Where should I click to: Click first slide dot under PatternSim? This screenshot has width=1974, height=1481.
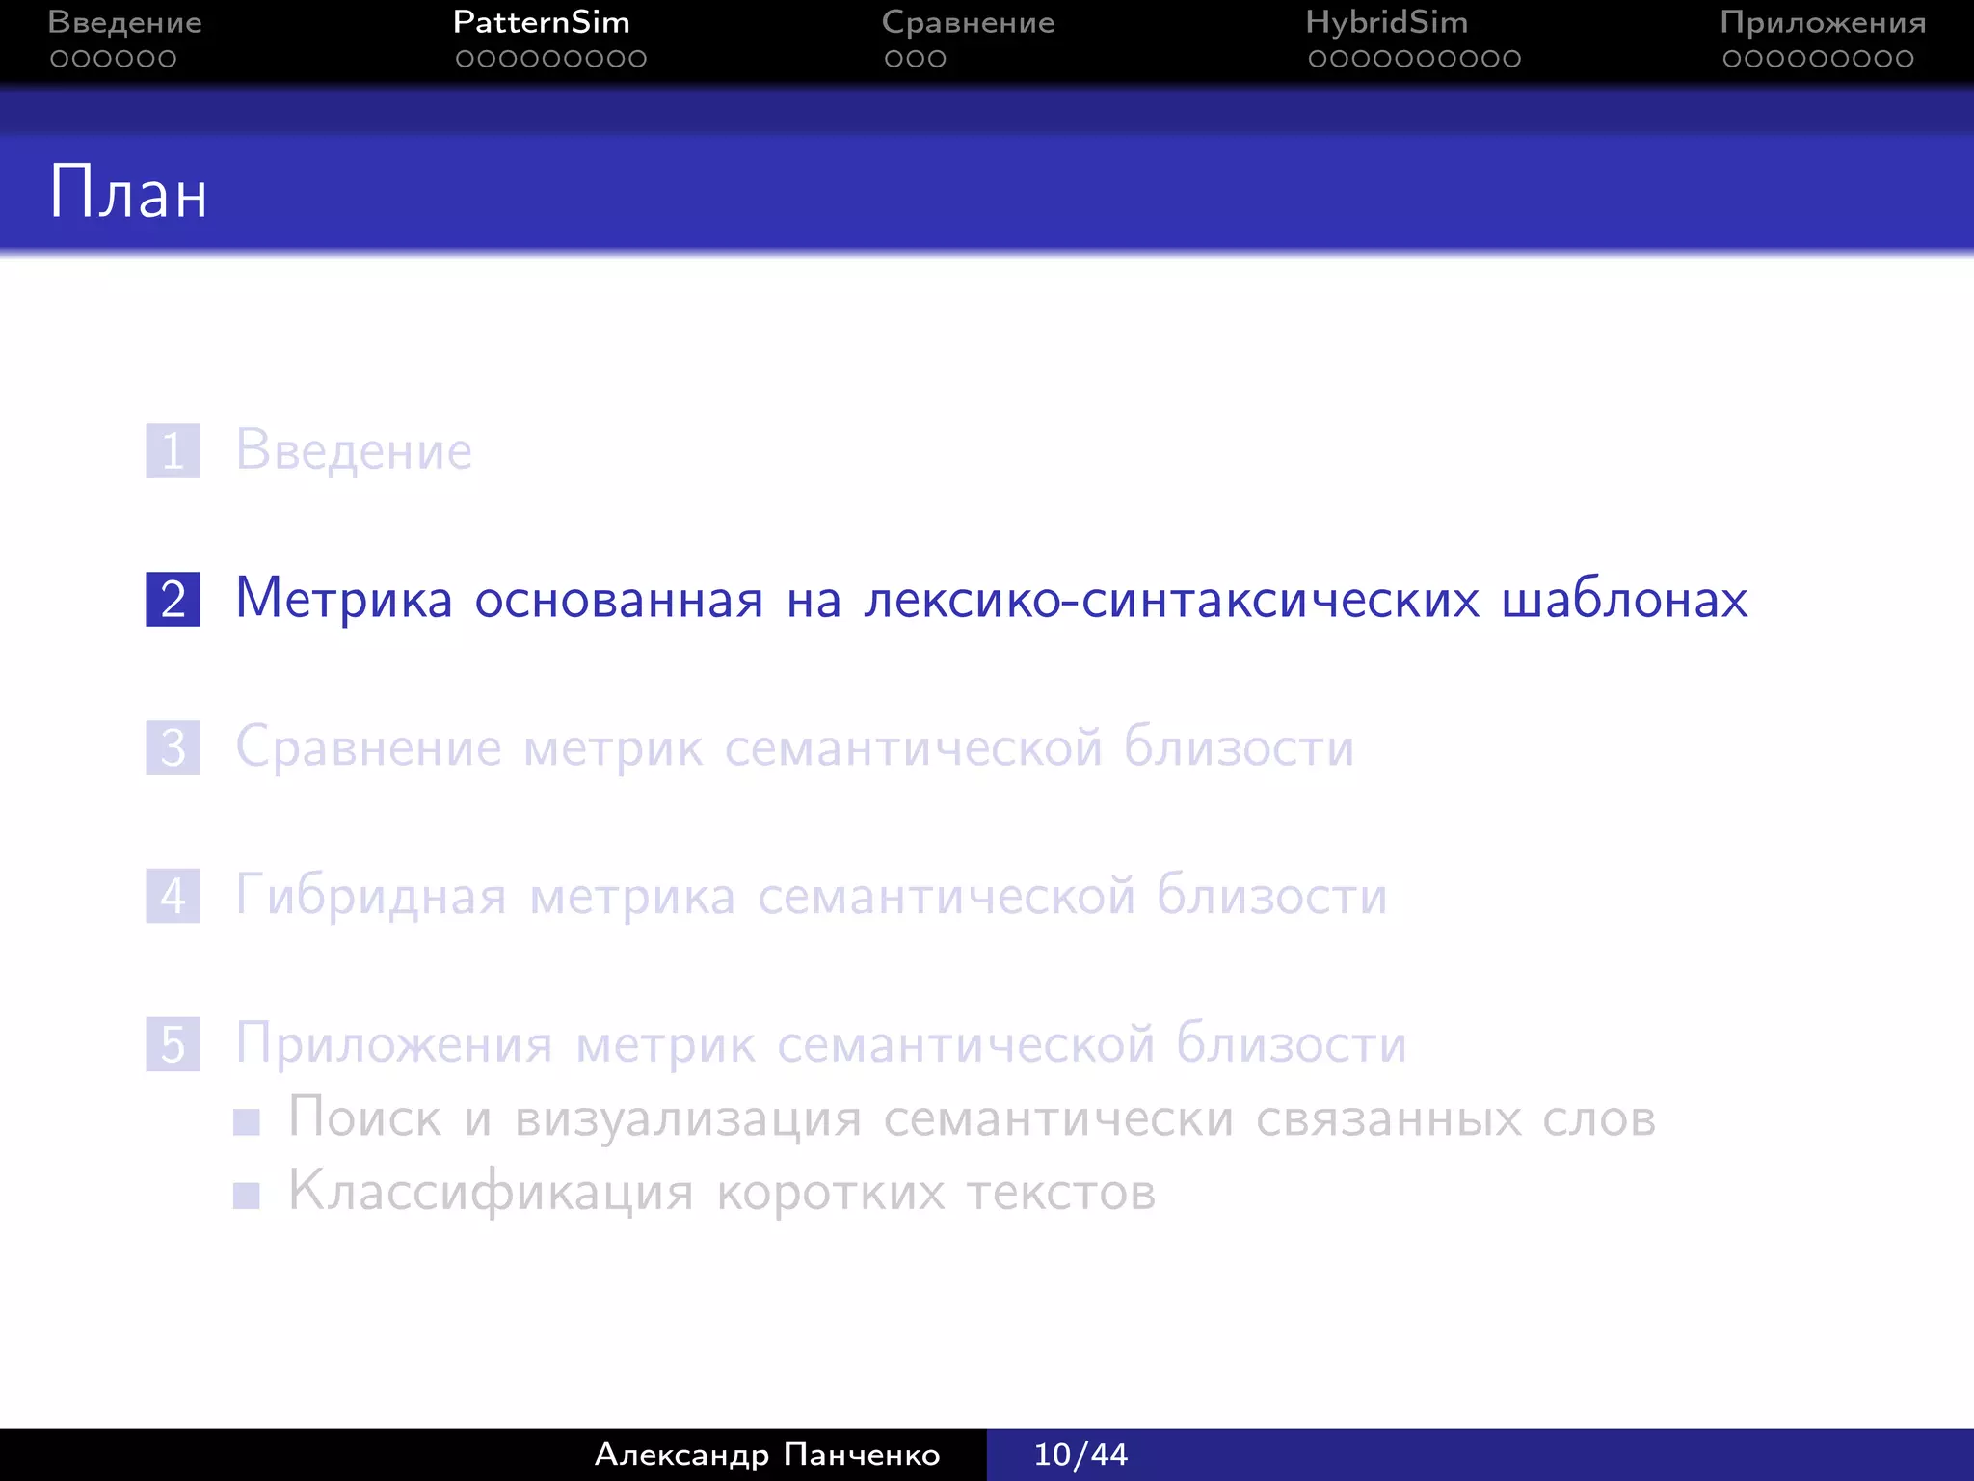[x=465, y=59]
